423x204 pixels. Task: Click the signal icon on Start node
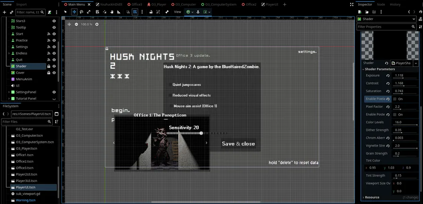49,34
